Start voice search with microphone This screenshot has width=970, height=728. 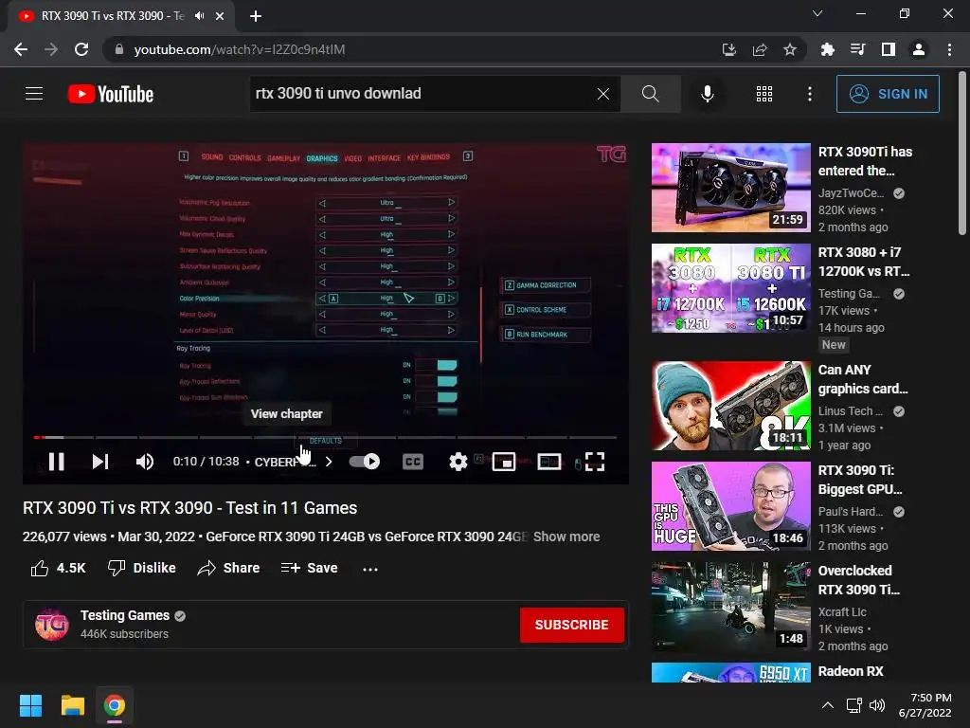coord(707,94)
